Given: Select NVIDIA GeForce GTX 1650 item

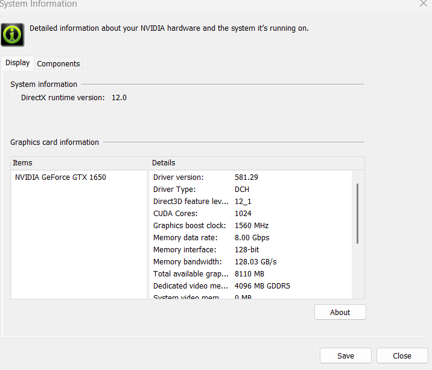Looking at the screenshot, I should point(60,177).
